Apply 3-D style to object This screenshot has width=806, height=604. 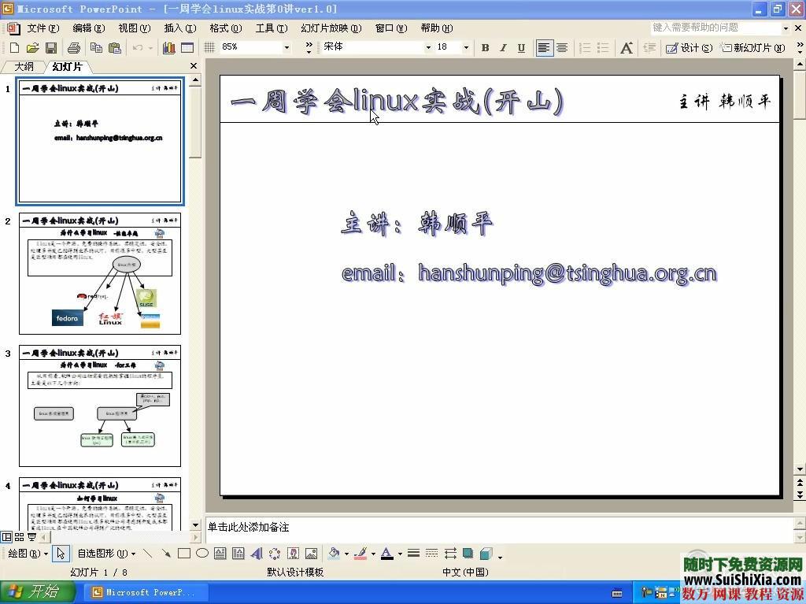486,554
